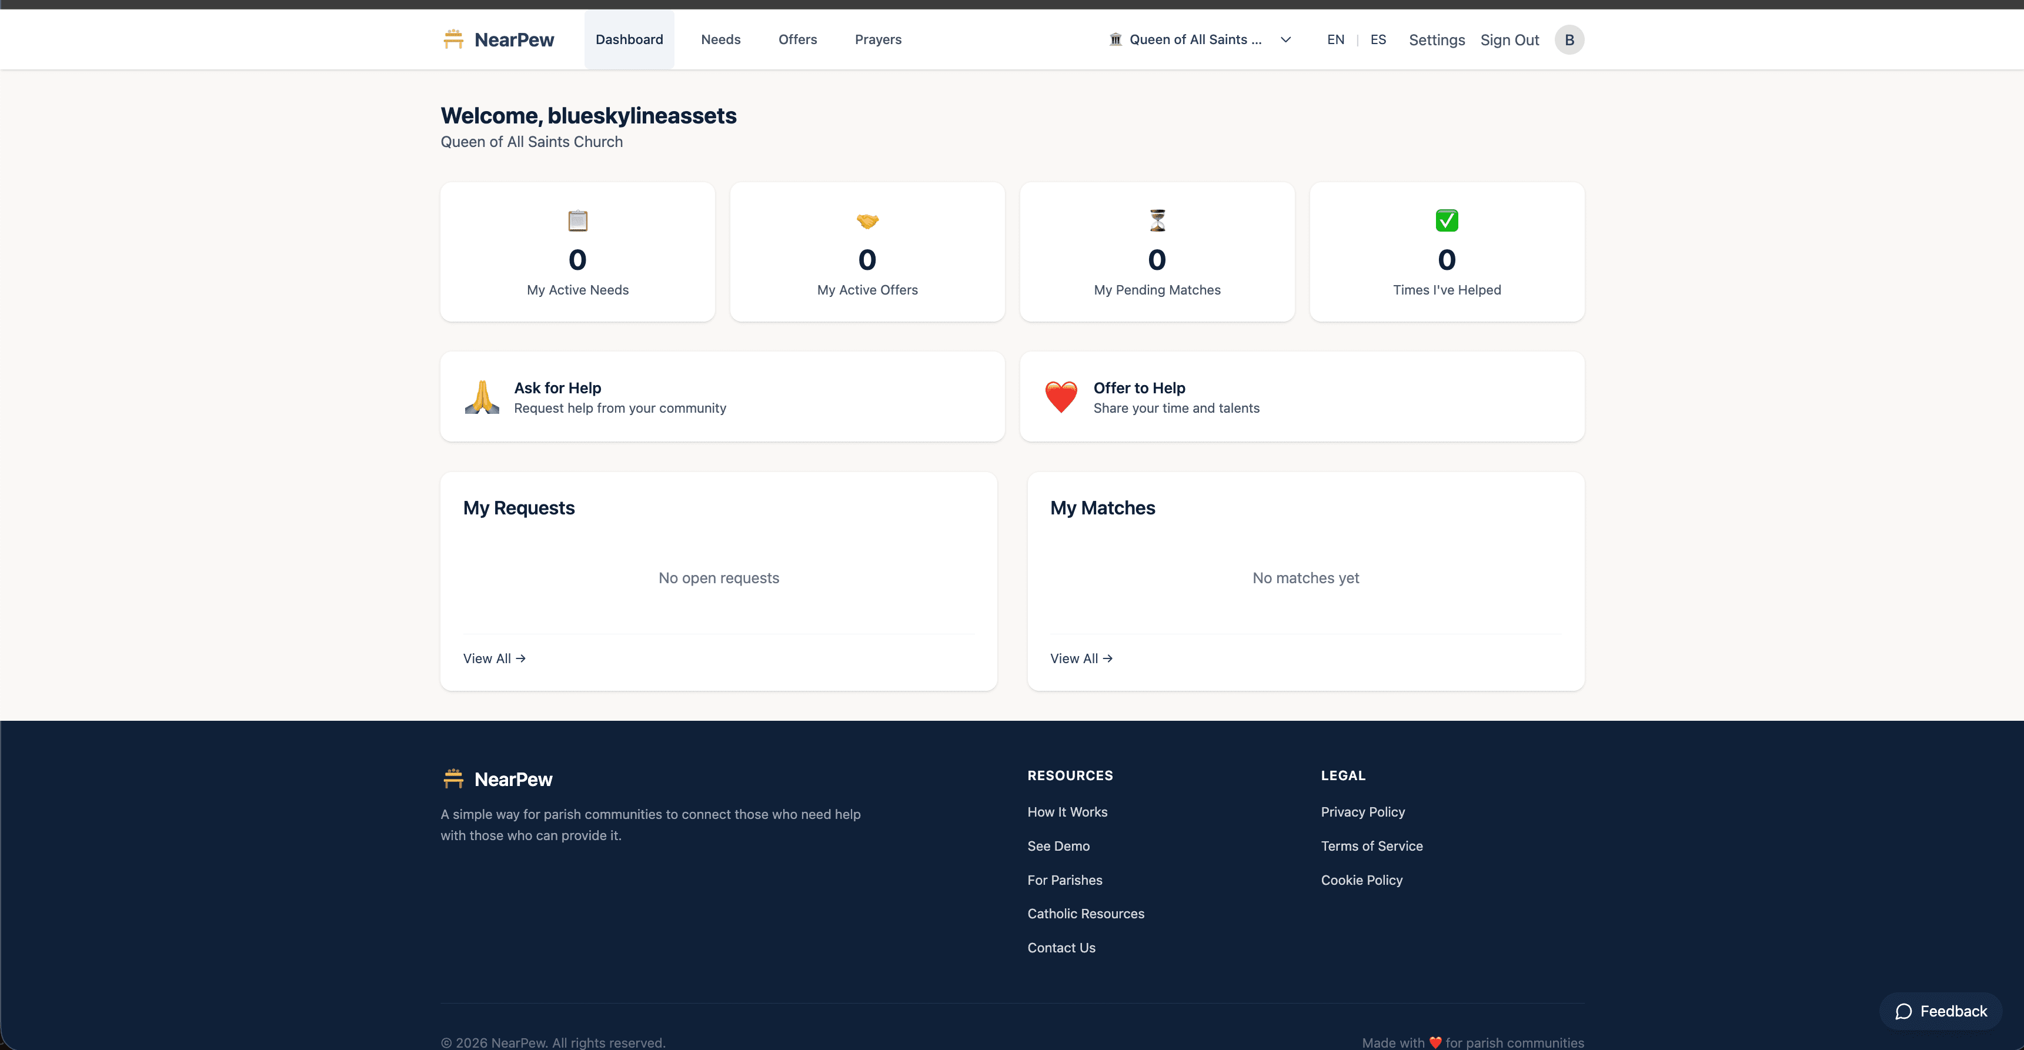Click View All under My Requests
The width and height of the screenshot is (2024, 1050).
[493, 658]
